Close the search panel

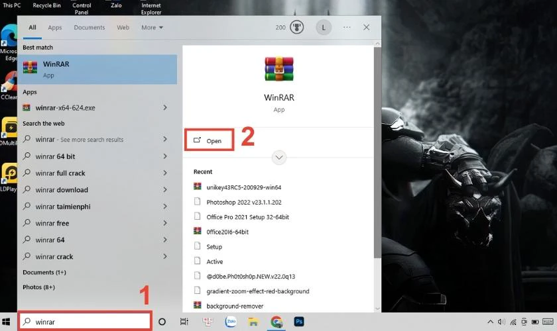pos(366,27)
